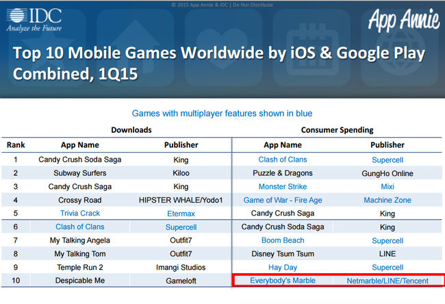Select the Disney Tsum Tsum entry
Image resolution: width=445 pixels, height=304 pixels.
(x=281, y=253)
